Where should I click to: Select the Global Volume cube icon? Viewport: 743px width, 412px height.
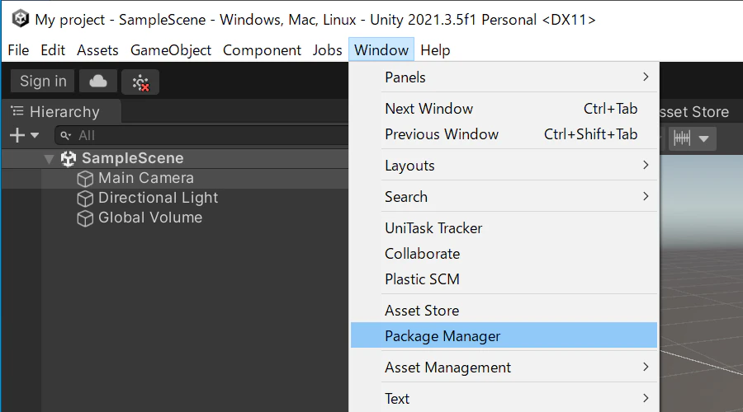pos(85,218)
